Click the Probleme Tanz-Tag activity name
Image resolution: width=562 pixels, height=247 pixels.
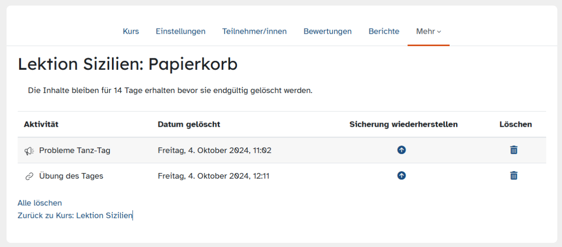point(74,150)
